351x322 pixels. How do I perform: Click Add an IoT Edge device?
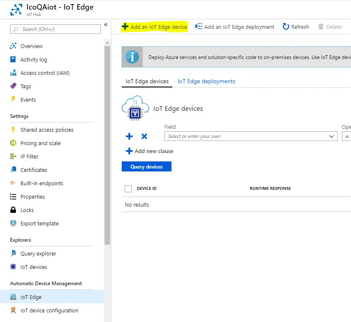(154, 27)
